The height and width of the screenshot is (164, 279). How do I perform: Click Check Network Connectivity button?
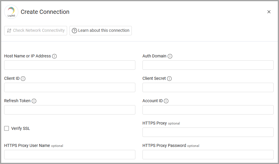coord(35,31)
